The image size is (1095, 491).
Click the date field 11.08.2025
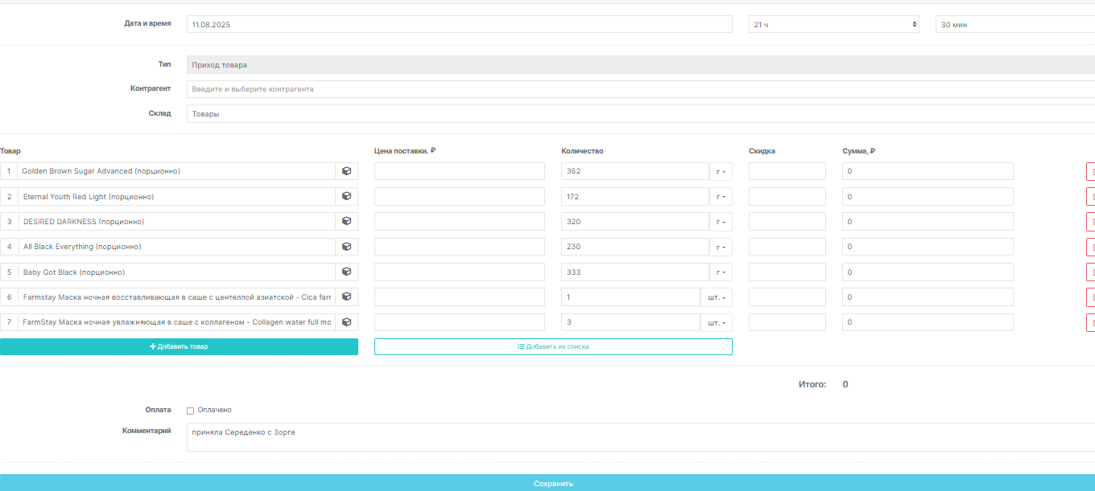click(x=460, y=25)
